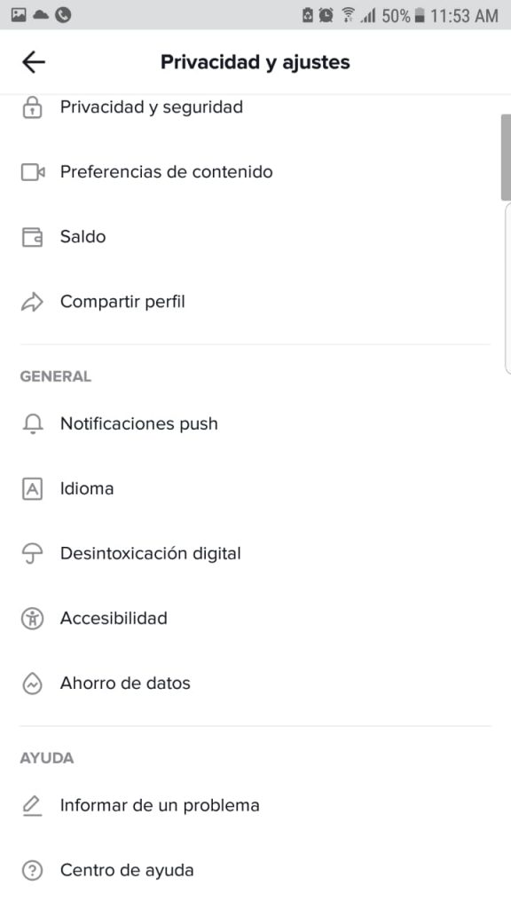Click the letter A icon for Idioma

32,489
